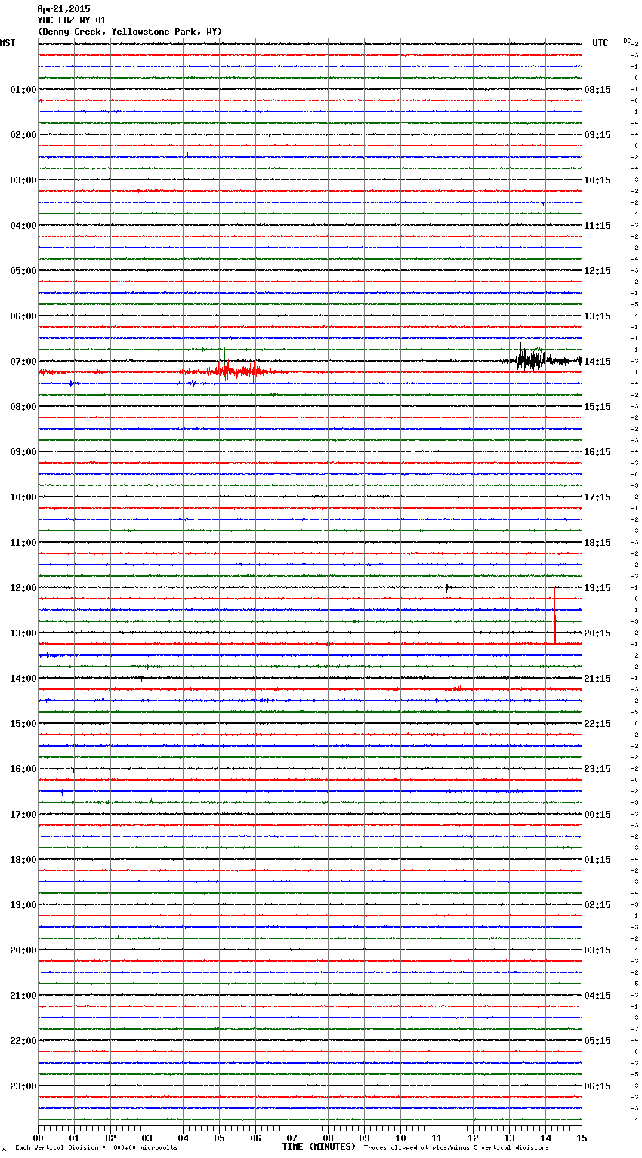Click the 14:15 UTC time label

coord(597,362)
